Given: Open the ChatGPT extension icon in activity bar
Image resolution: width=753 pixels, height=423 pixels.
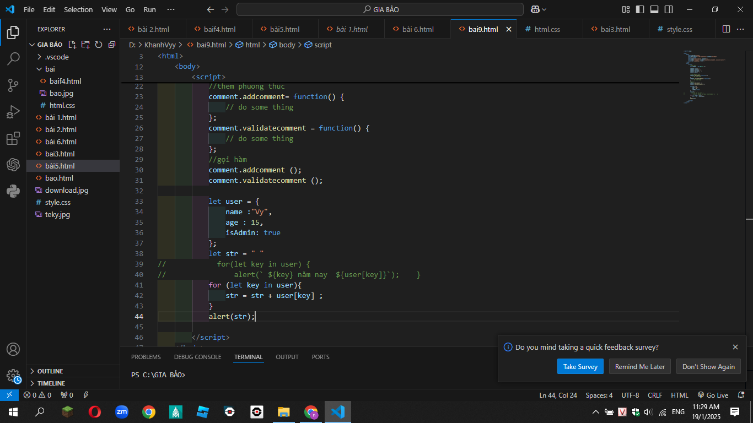Looking at the screenshot, I should click(x=13, y=165).
